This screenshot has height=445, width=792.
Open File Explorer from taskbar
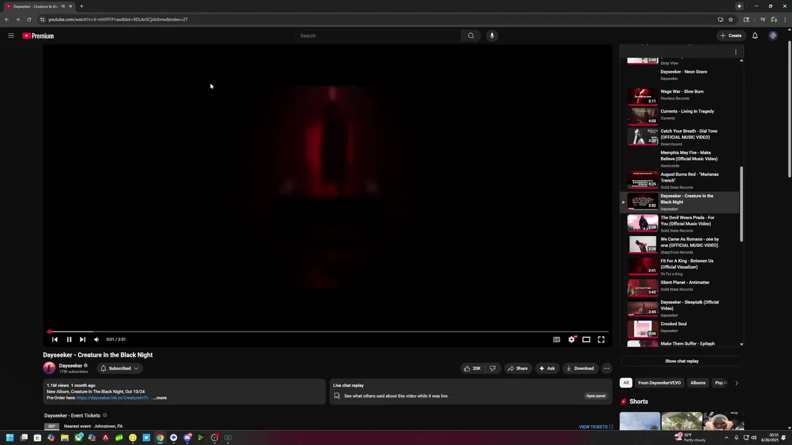(64, 438)
